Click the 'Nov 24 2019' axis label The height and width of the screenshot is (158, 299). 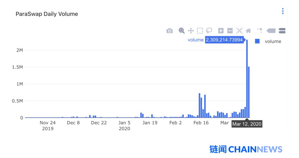coord(48,126)
